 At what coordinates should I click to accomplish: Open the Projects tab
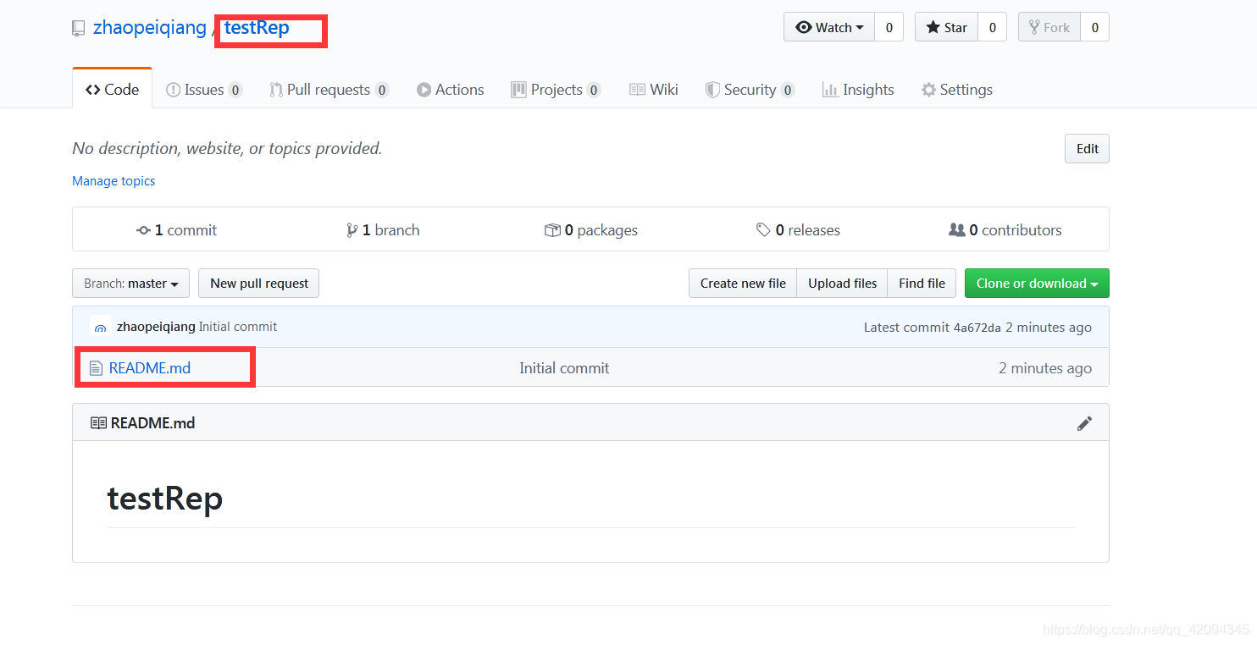[556, 90]
